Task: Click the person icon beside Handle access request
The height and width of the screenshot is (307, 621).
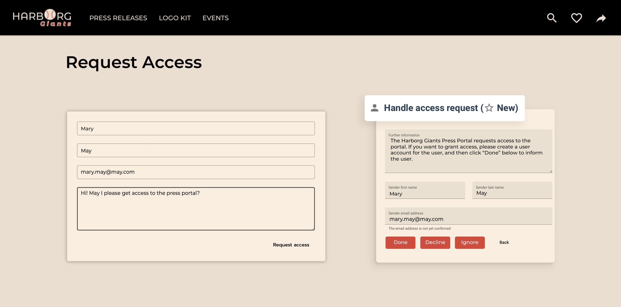Action: (375, 108)
